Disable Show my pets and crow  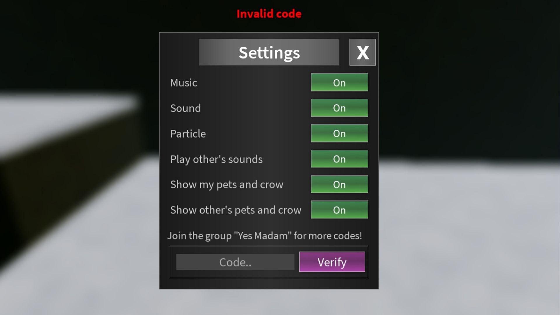click(x=339, y=184)
